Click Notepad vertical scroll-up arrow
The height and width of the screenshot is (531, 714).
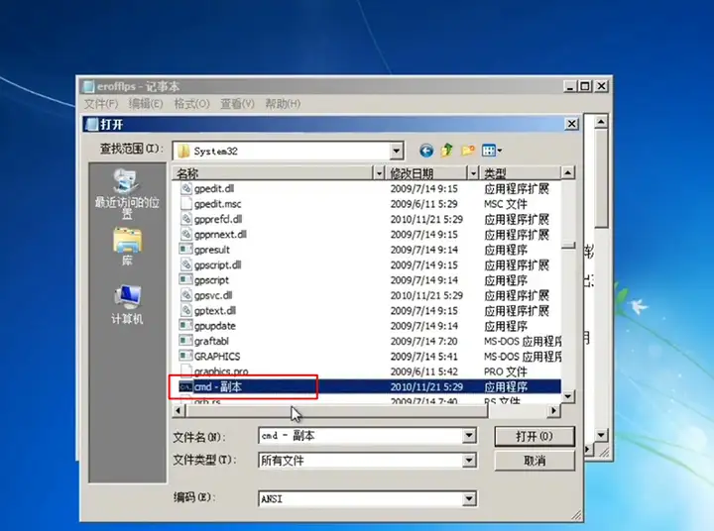point(601,122)
